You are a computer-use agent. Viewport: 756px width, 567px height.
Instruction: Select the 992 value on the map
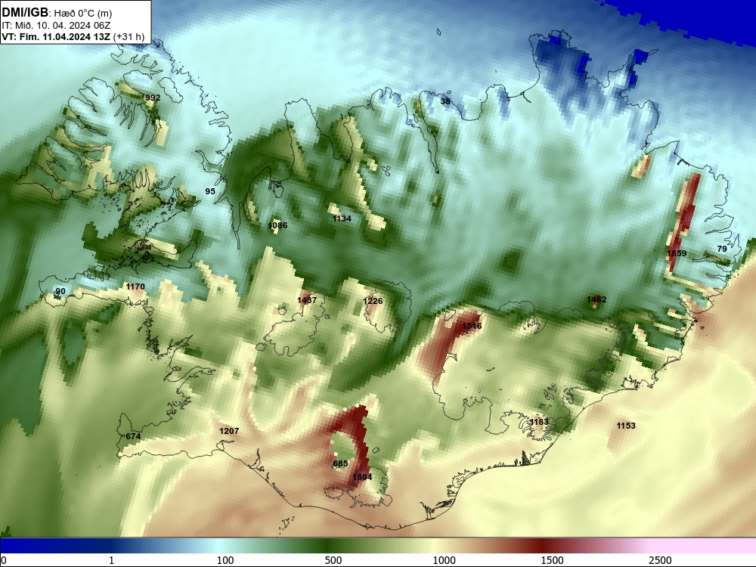click(x=153, y=98)
